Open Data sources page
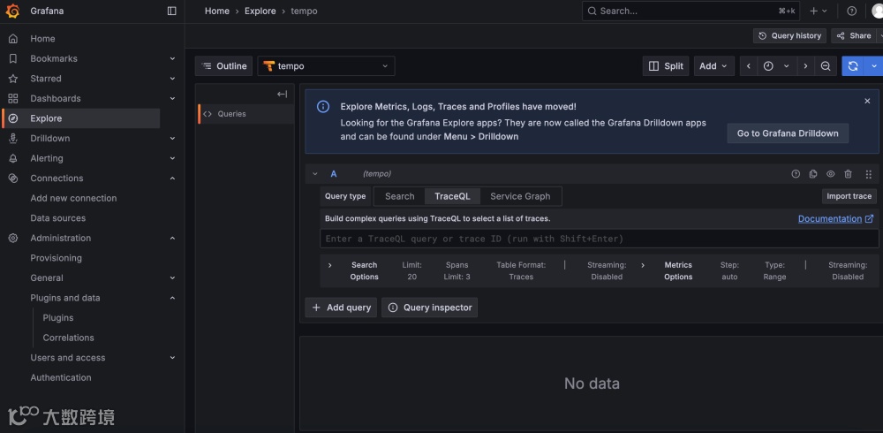This screenshot has height=433, width=883. coord(58,218)
